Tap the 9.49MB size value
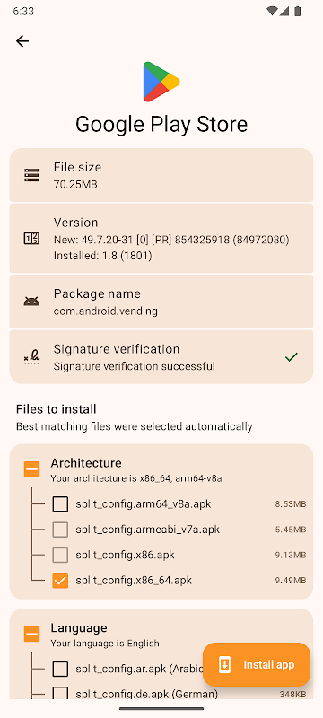This screenshot has height=718, width=323. (x=291, y=581)
